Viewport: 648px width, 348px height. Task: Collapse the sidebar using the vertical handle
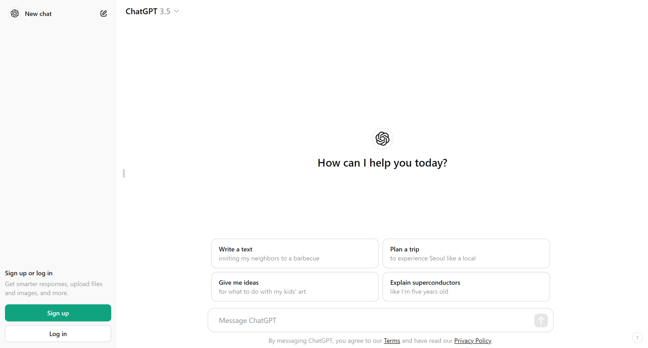124,173
